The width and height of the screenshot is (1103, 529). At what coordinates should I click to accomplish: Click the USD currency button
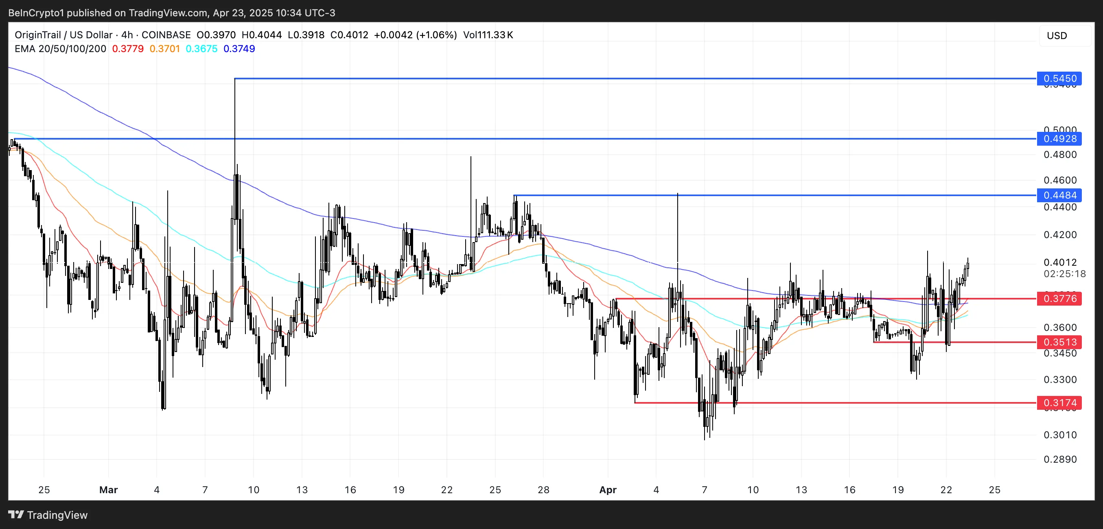point(1057,35)
